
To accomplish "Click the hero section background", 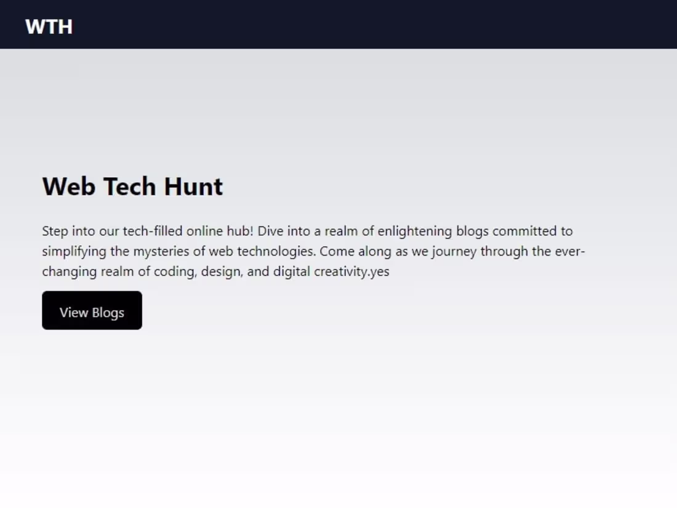I will [x=431, y=123].
